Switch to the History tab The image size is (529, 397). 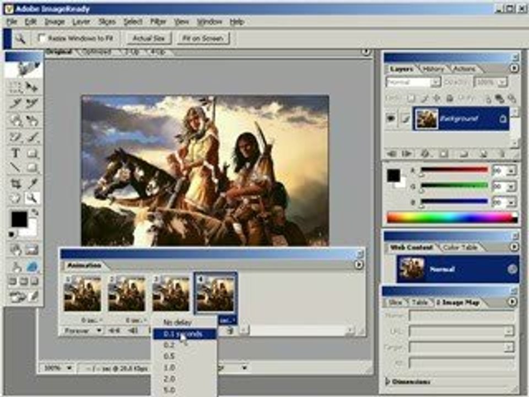pos(433,69)
